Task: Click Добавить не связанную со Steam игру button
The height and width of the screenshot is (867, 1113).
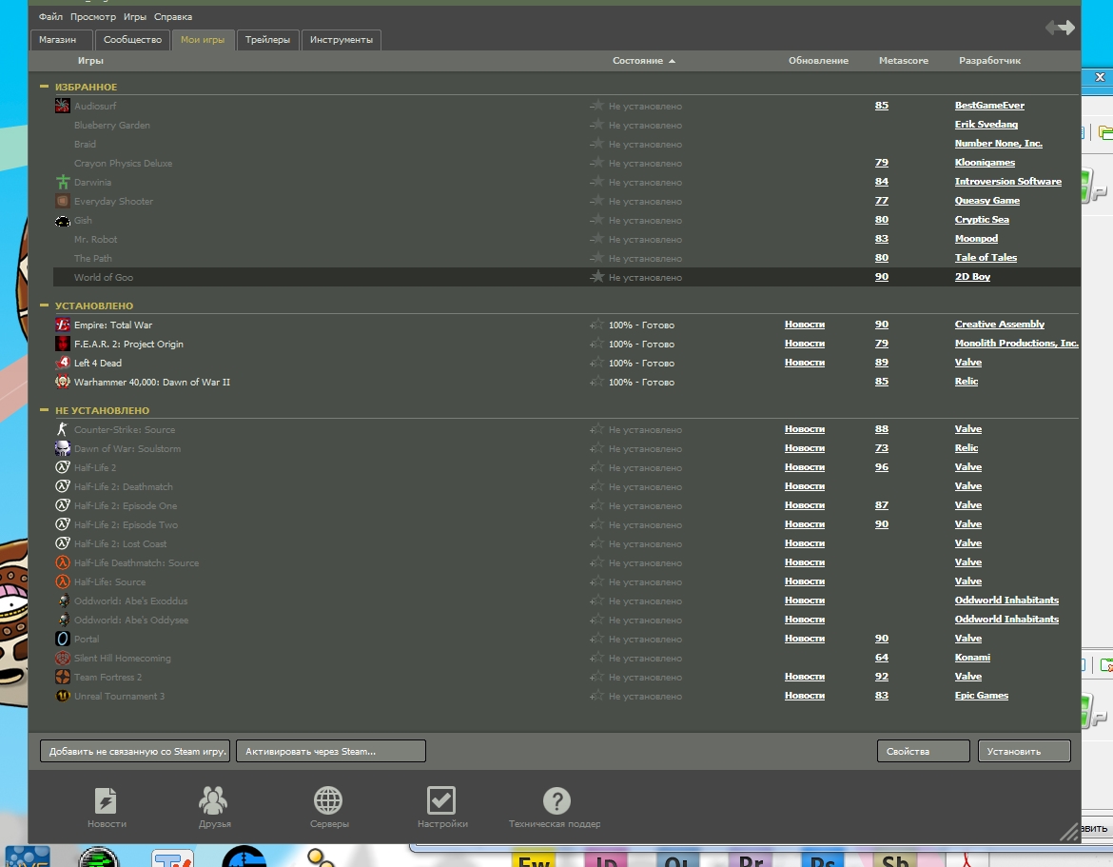Action: pos(135,751)
